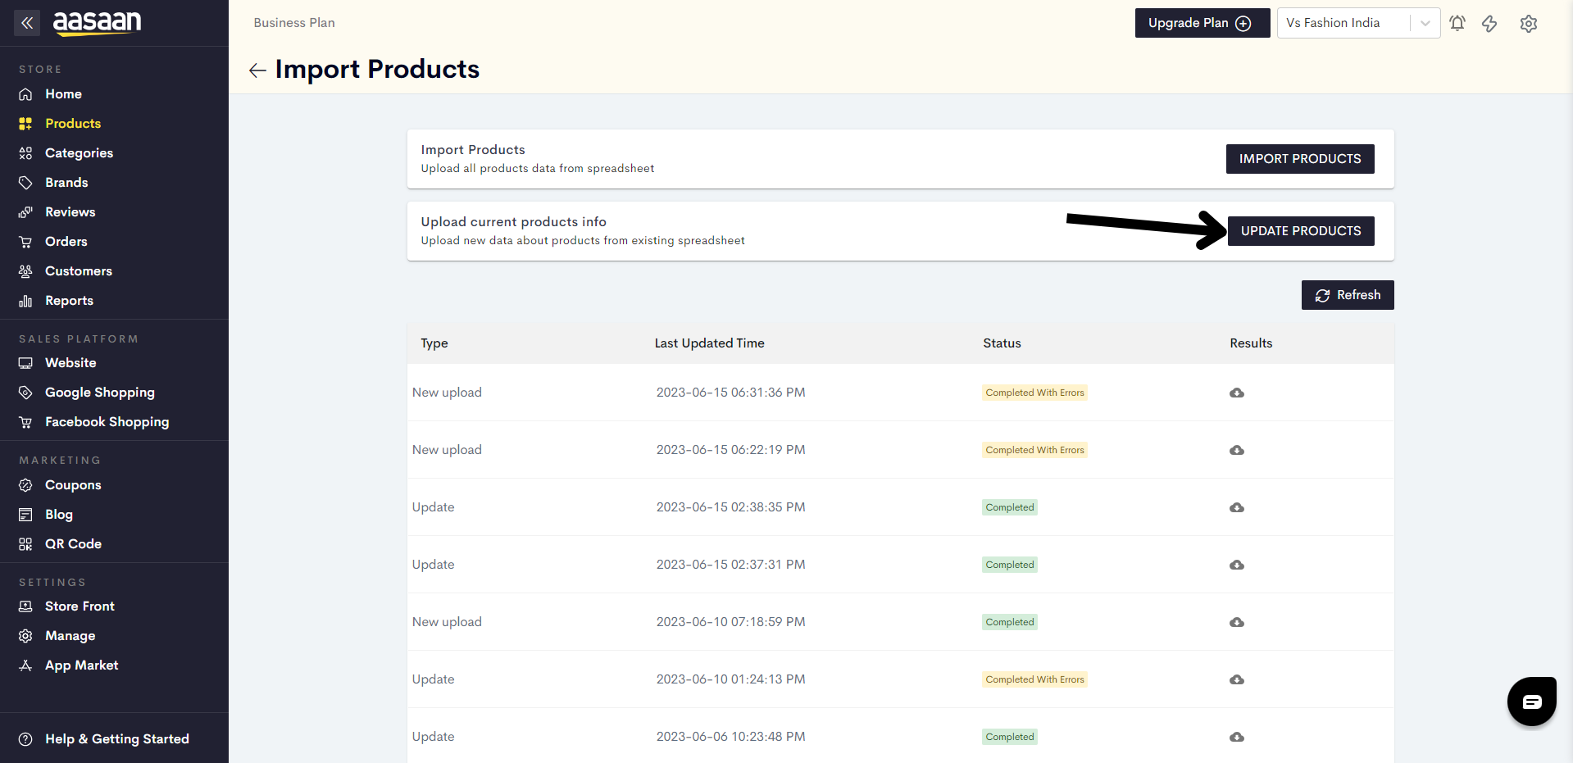The width and height of the screenshot is (1573, 763).
Task: Click Completed badge for 02:38:35 PM row
Action: coord(1010,507)
